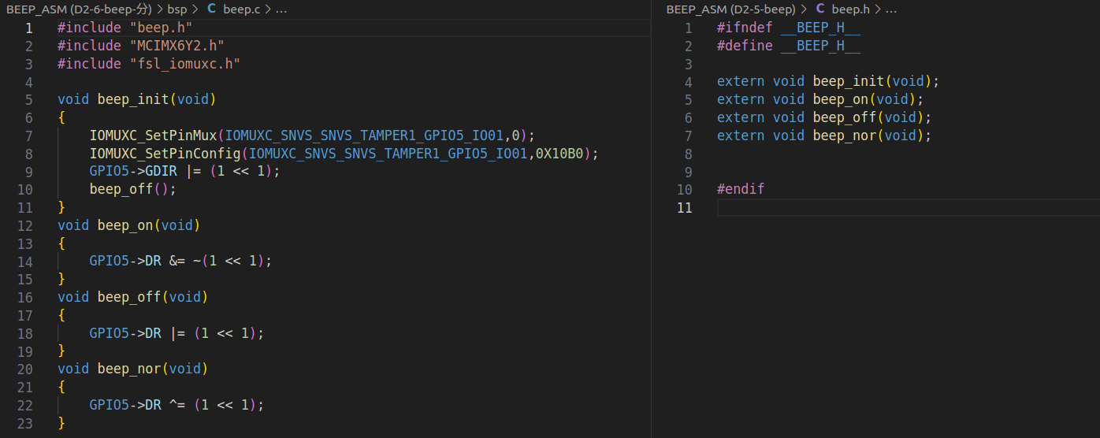Click line number 23 in beep.c gutter

pos(24,423)
